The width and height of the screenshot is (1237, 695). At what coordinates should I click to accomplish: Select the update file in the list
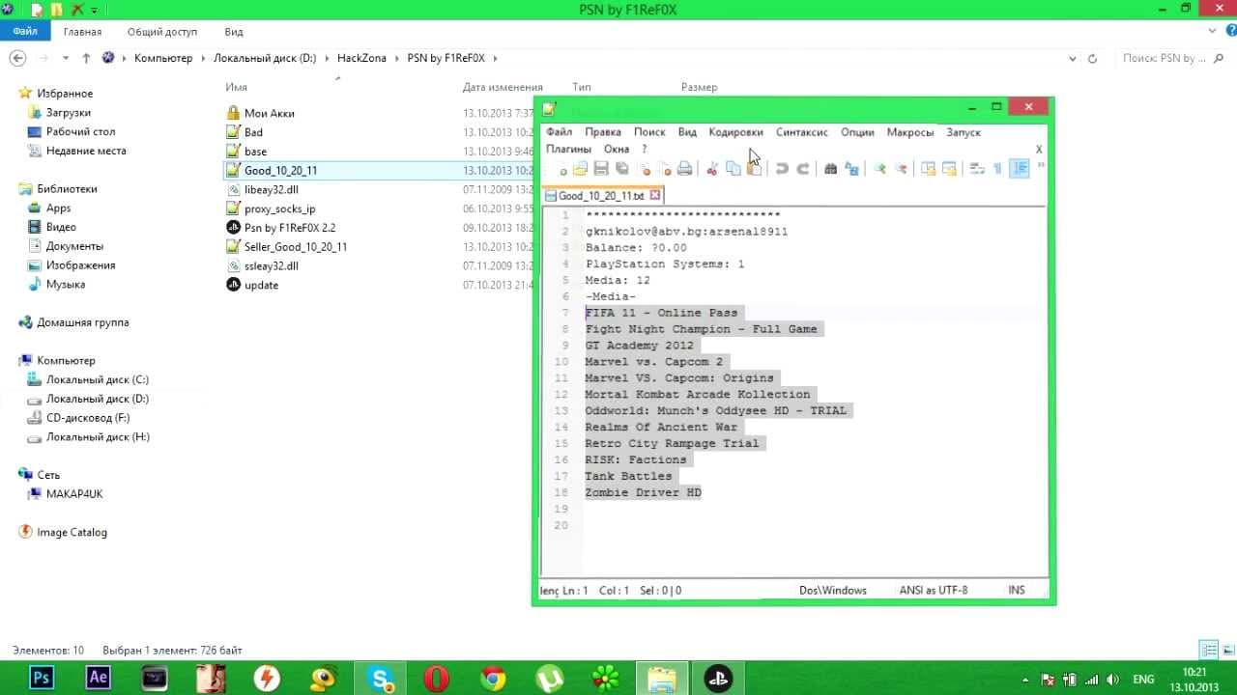click(x=252, y=285)
